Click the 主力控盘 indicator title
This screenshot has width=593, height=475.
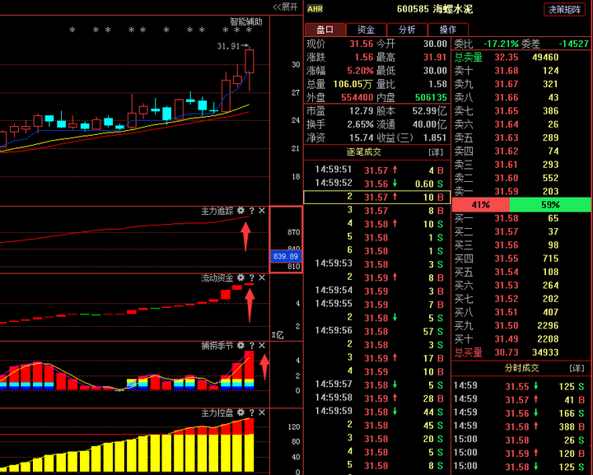(x=217, y=412)
